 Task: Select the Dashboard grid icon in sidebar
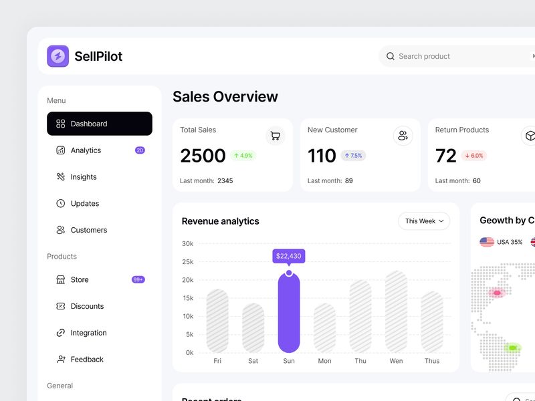60,124
